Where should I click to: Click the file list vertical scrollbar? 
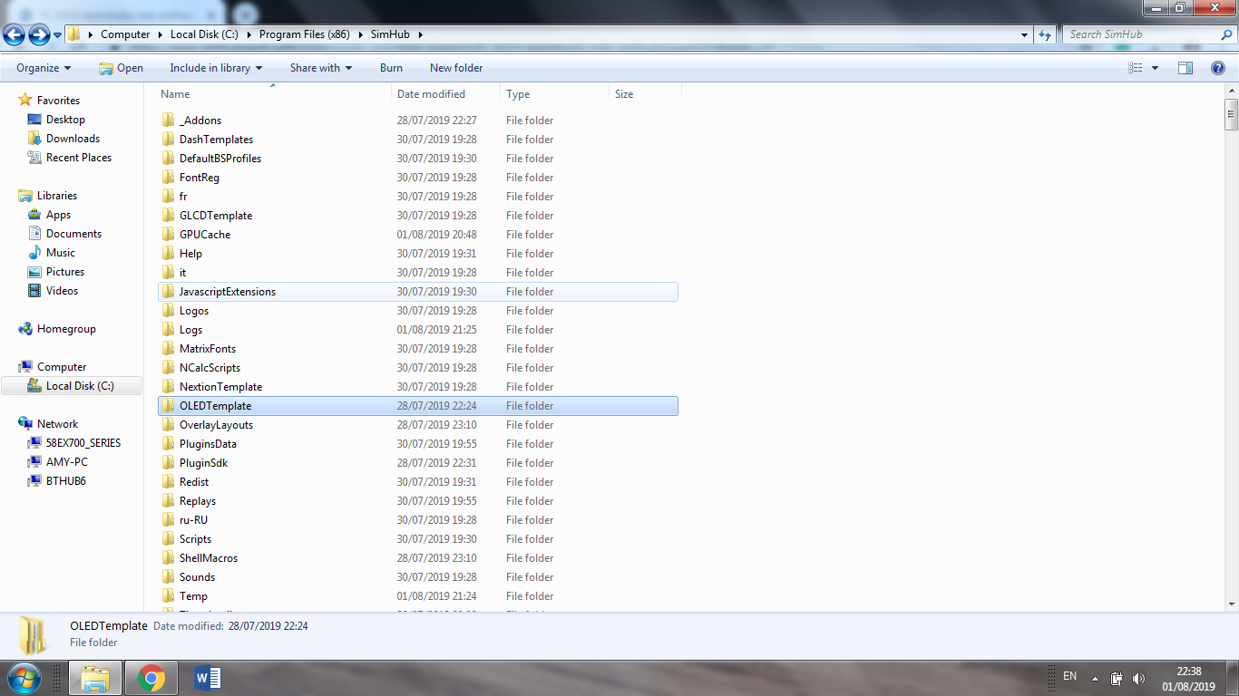[1231, 349]
